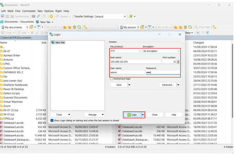
Task: Switch to Documents – Documents tab
Action: point(17,22)
